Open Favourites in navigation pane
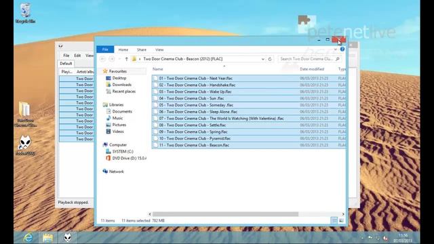This screenshot has height=244, width=434. coord(115,71)
